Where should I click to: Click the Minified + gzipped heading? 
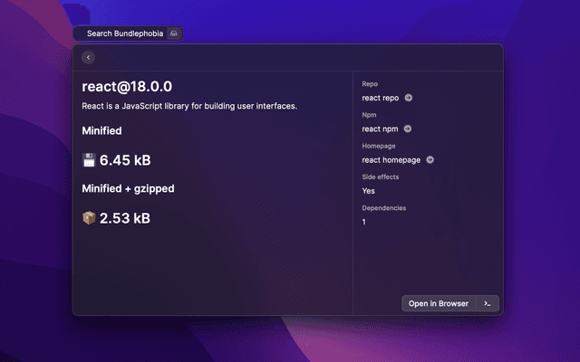point(128,188)
